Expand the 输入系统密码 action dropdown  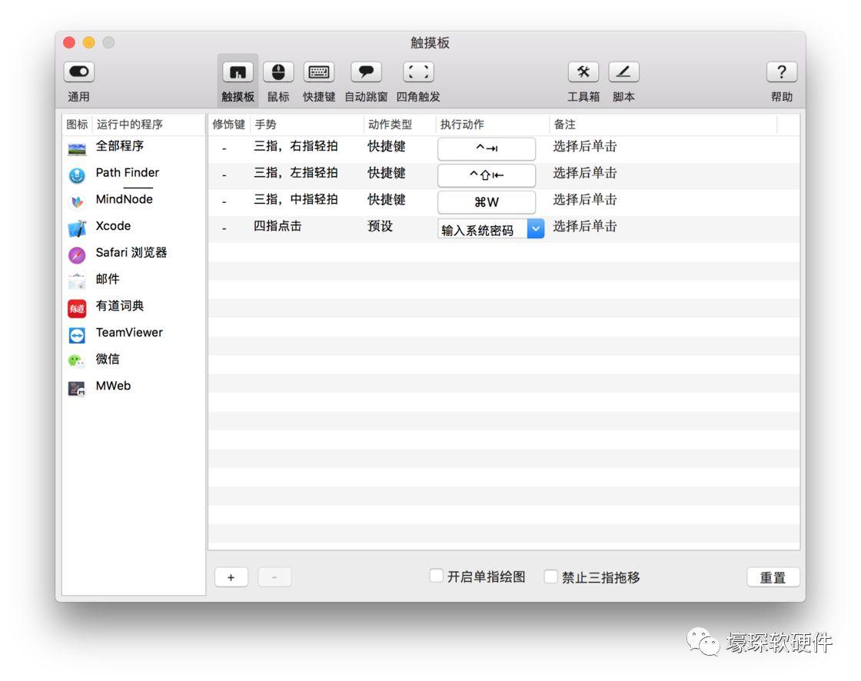pyautogui.click(x=535, y=229)
